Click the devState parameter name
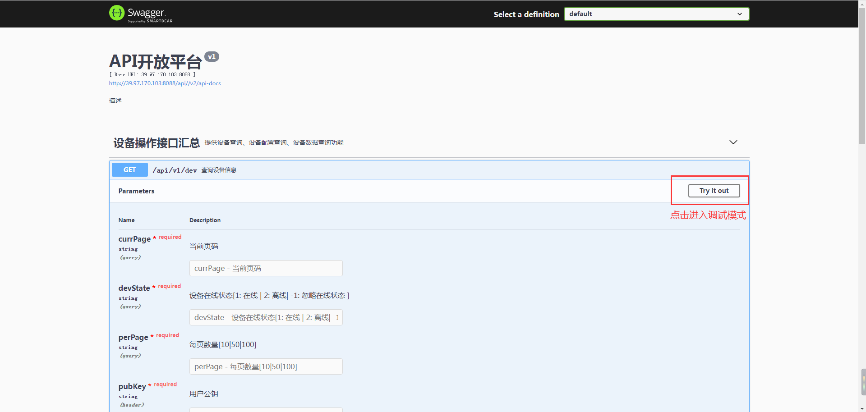866x412 pixels. [134, 288]
